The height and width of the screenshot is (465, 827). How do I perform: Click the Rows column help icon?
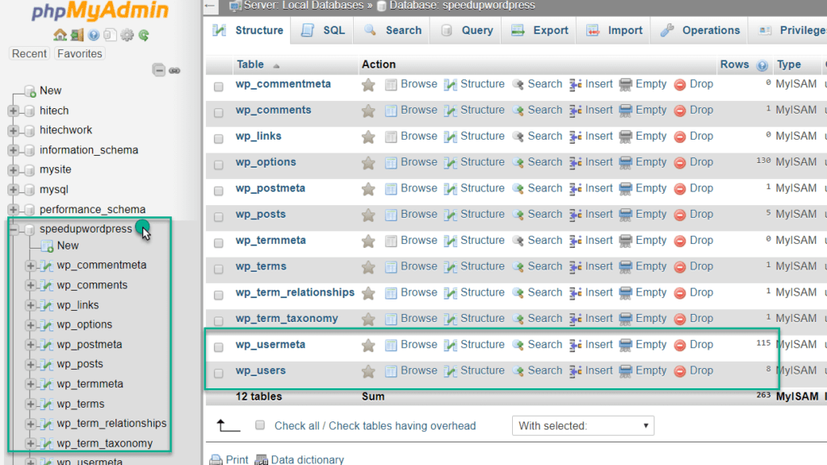point(762,65)
